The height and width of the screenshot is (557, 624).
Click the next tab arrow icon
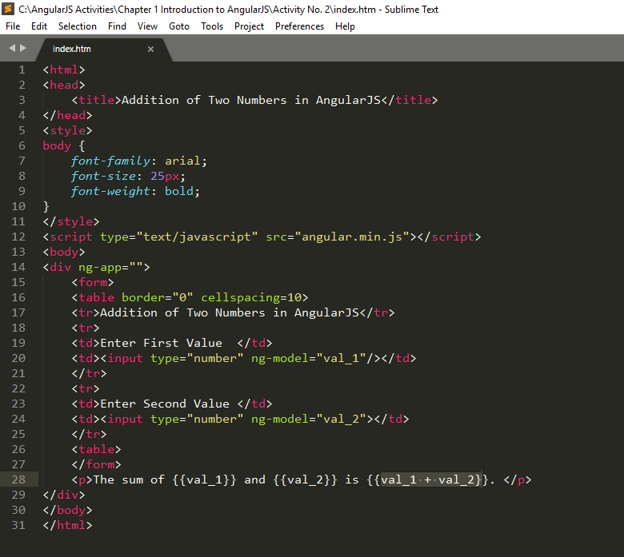click(x=23, y=48)
